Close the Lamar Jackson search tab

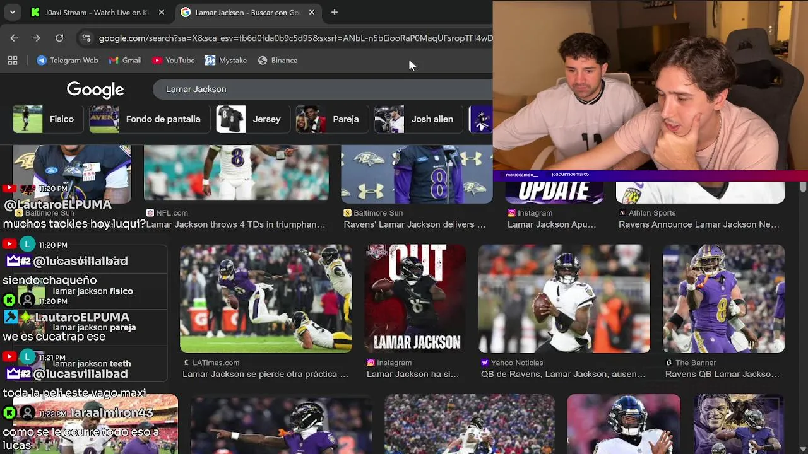(x=312, y=13)
